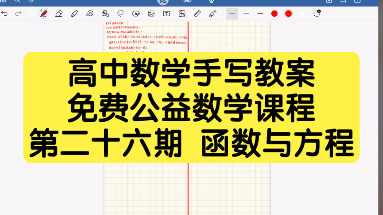Select the Eraser tool
383x215 pixels.
pyautogui.click(x=59, y=14)
